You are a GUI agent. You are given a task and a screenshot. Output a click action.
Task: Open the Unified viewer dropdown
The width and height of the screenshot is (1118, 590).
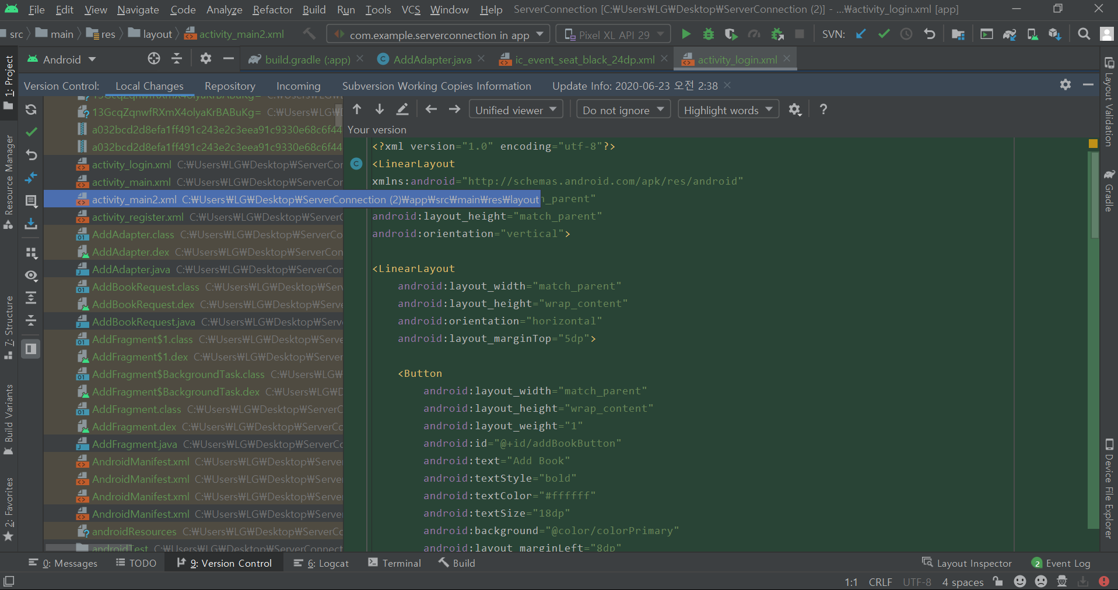(x=516, y=109)
